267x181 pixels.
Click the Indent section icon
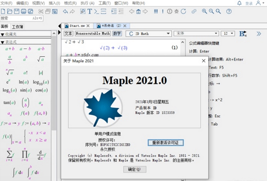tap(114, 12)
